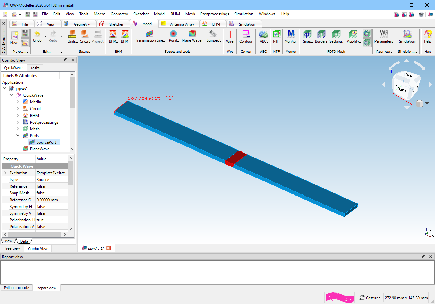Viewport: 435px width, 304px height.
Task: Close the ppw7 : 1* document tab
Action: [x=108, y=248]
